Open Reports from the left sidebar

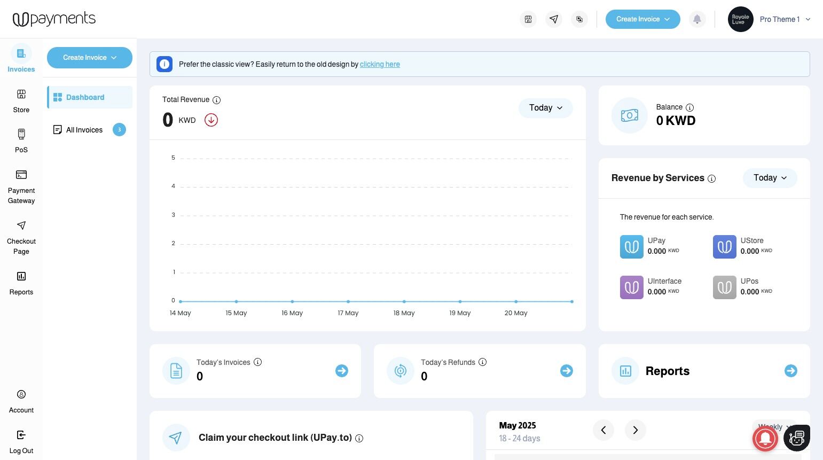(21, 283)
